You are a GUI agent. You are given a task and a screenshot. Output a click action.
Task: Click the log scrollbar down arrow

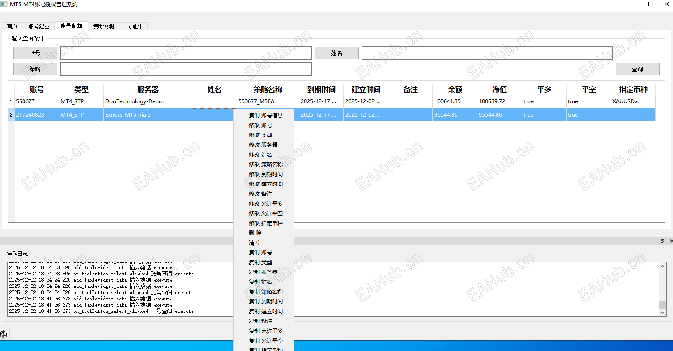[x=662, y=313]
